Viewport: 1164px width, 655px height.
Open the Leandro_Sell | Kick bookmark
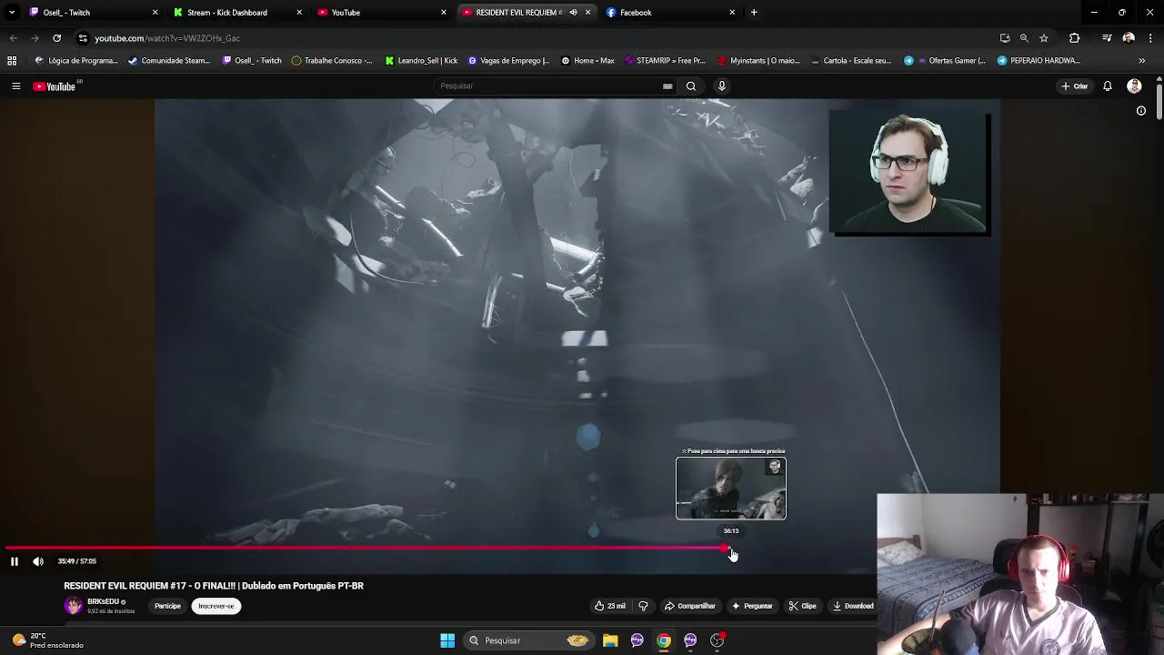pos(421,61)
